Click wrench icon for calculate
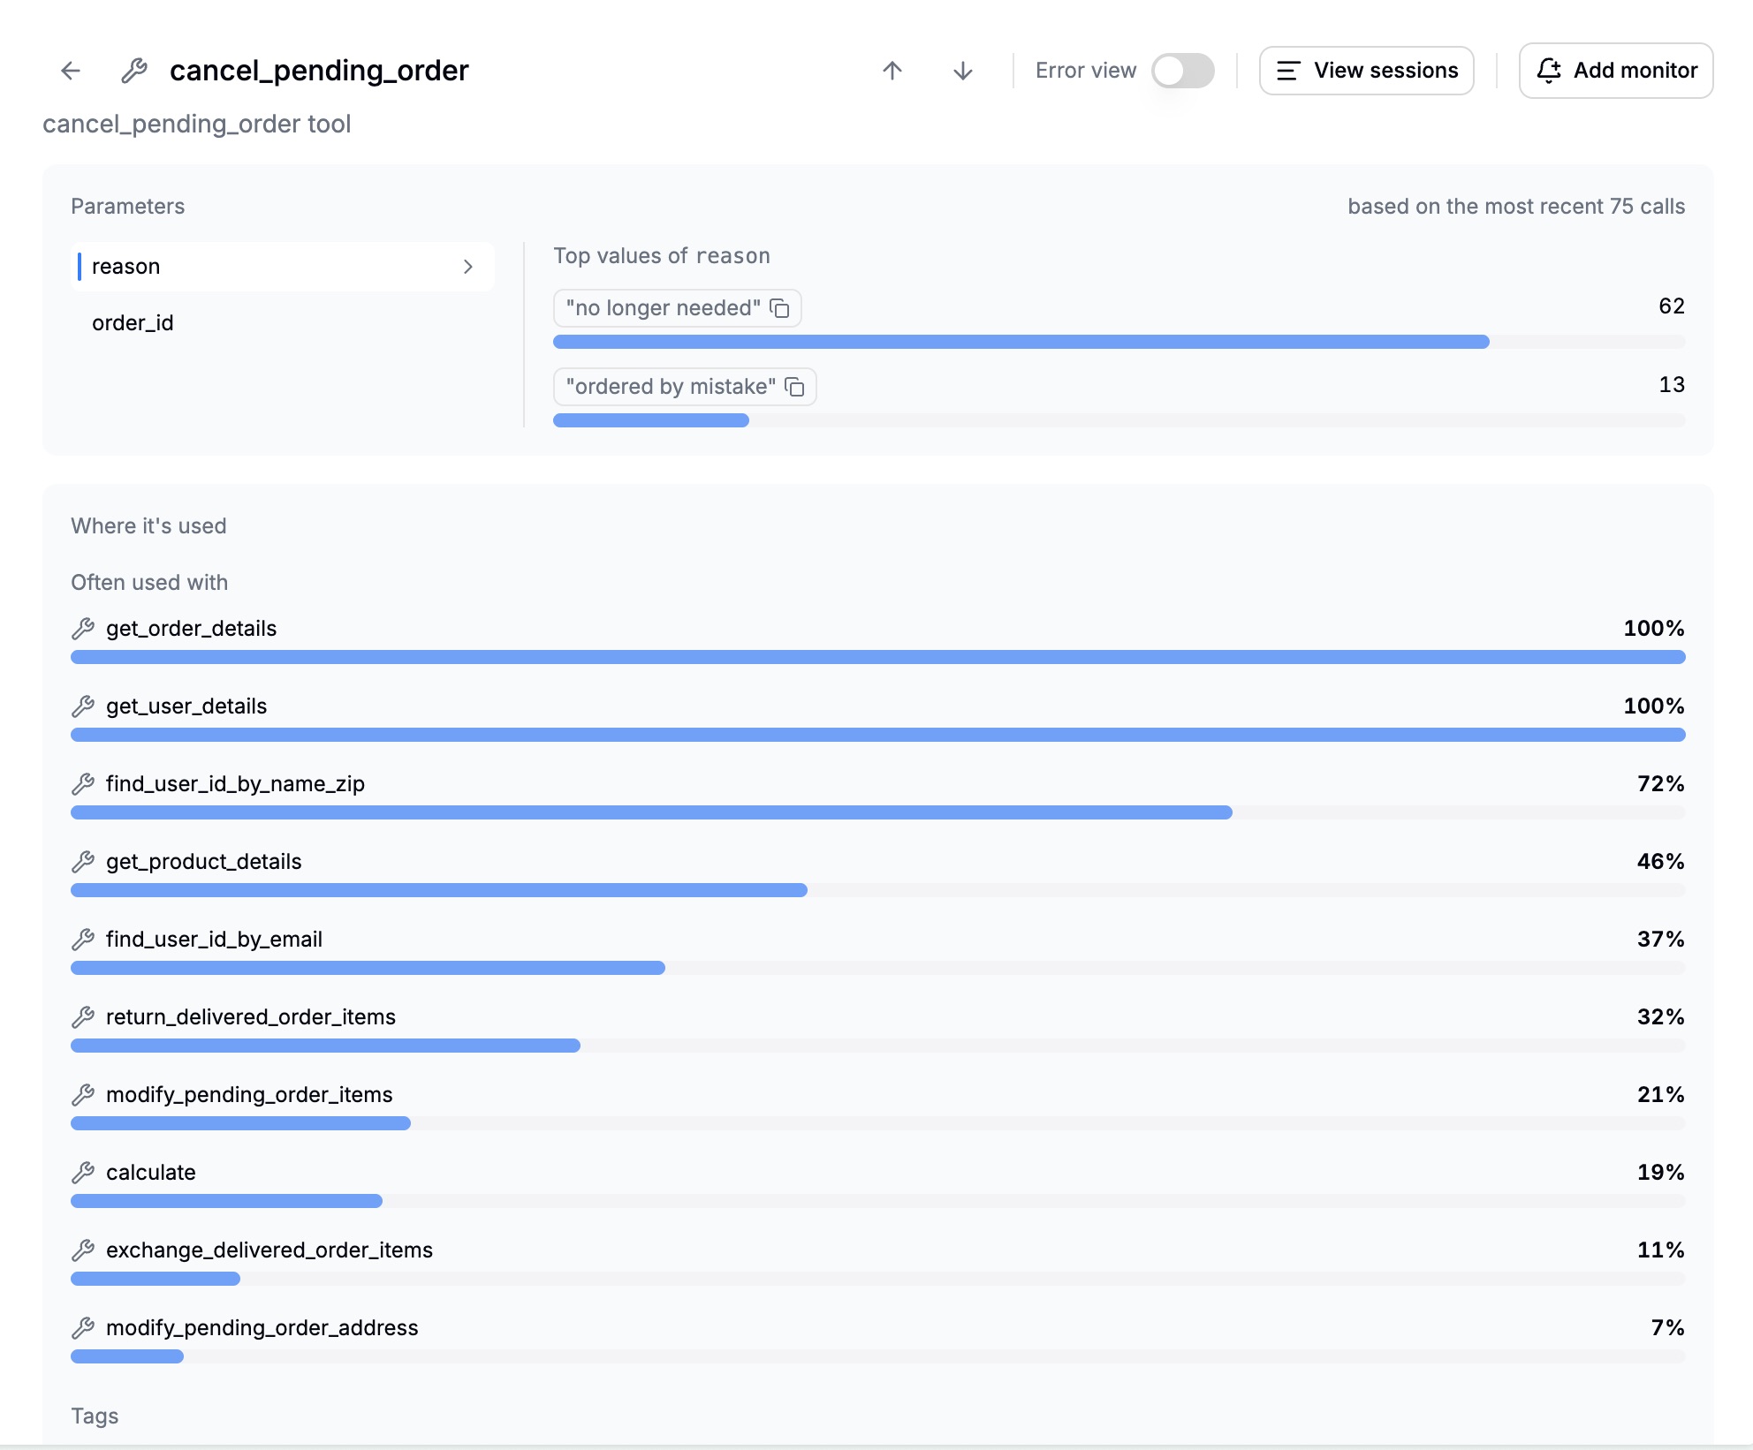1753x1450 pixels. pyautogui.click(x=83, y=1173)
